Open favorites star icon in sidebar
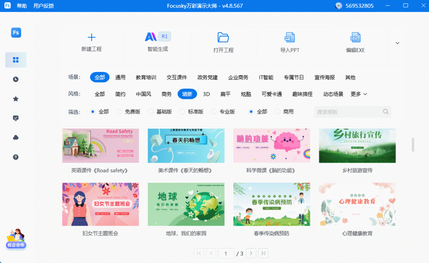429x263 pixels. tap(16, 99)
